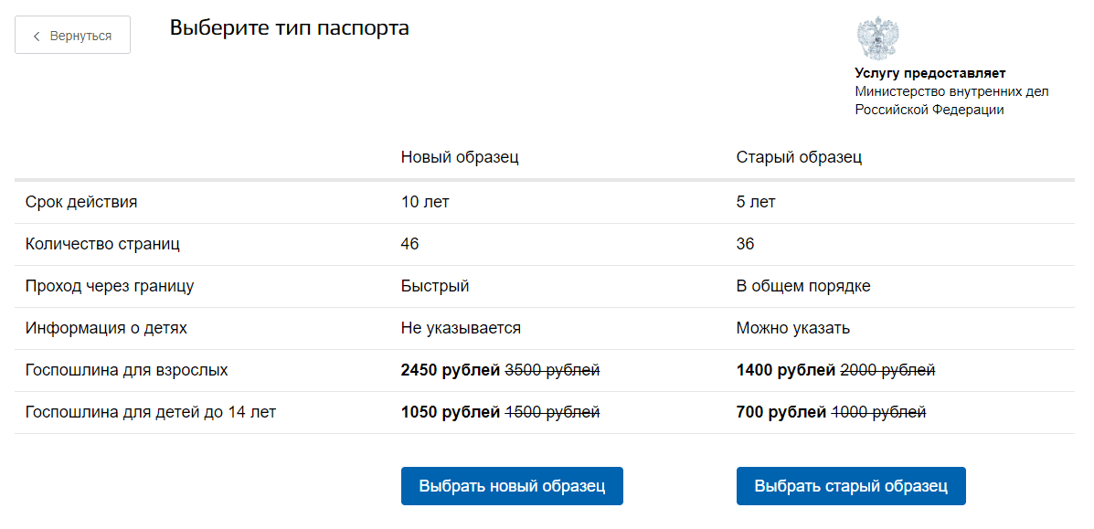Click the back chevron arrow icon
Screen dimensions: 1094x529
click(x=37, y=36)
